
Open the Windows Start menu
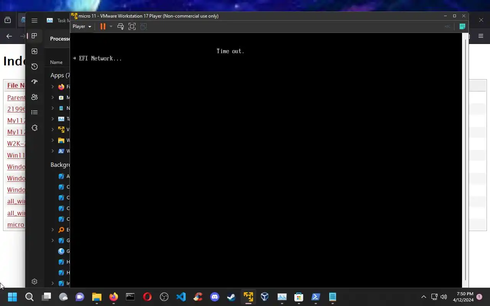12,297
